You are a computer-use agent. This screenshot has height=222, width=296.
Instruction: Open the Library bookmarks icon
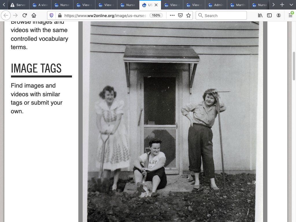(260, 15)
